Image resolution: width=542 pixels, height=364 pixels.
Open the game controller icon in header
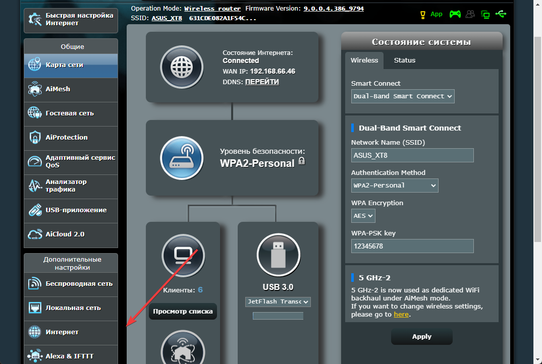click(455, 14)
